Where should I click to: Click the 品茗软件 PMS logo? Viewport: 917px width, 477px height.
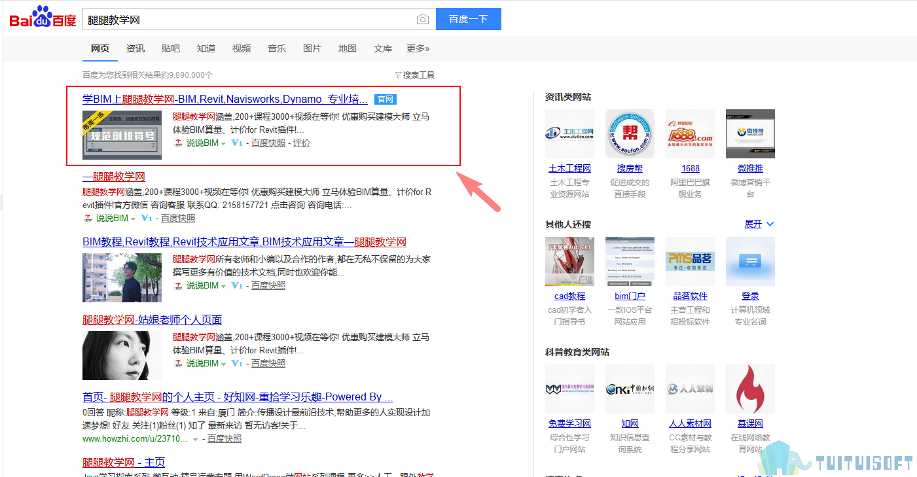[x=690, y=261]
